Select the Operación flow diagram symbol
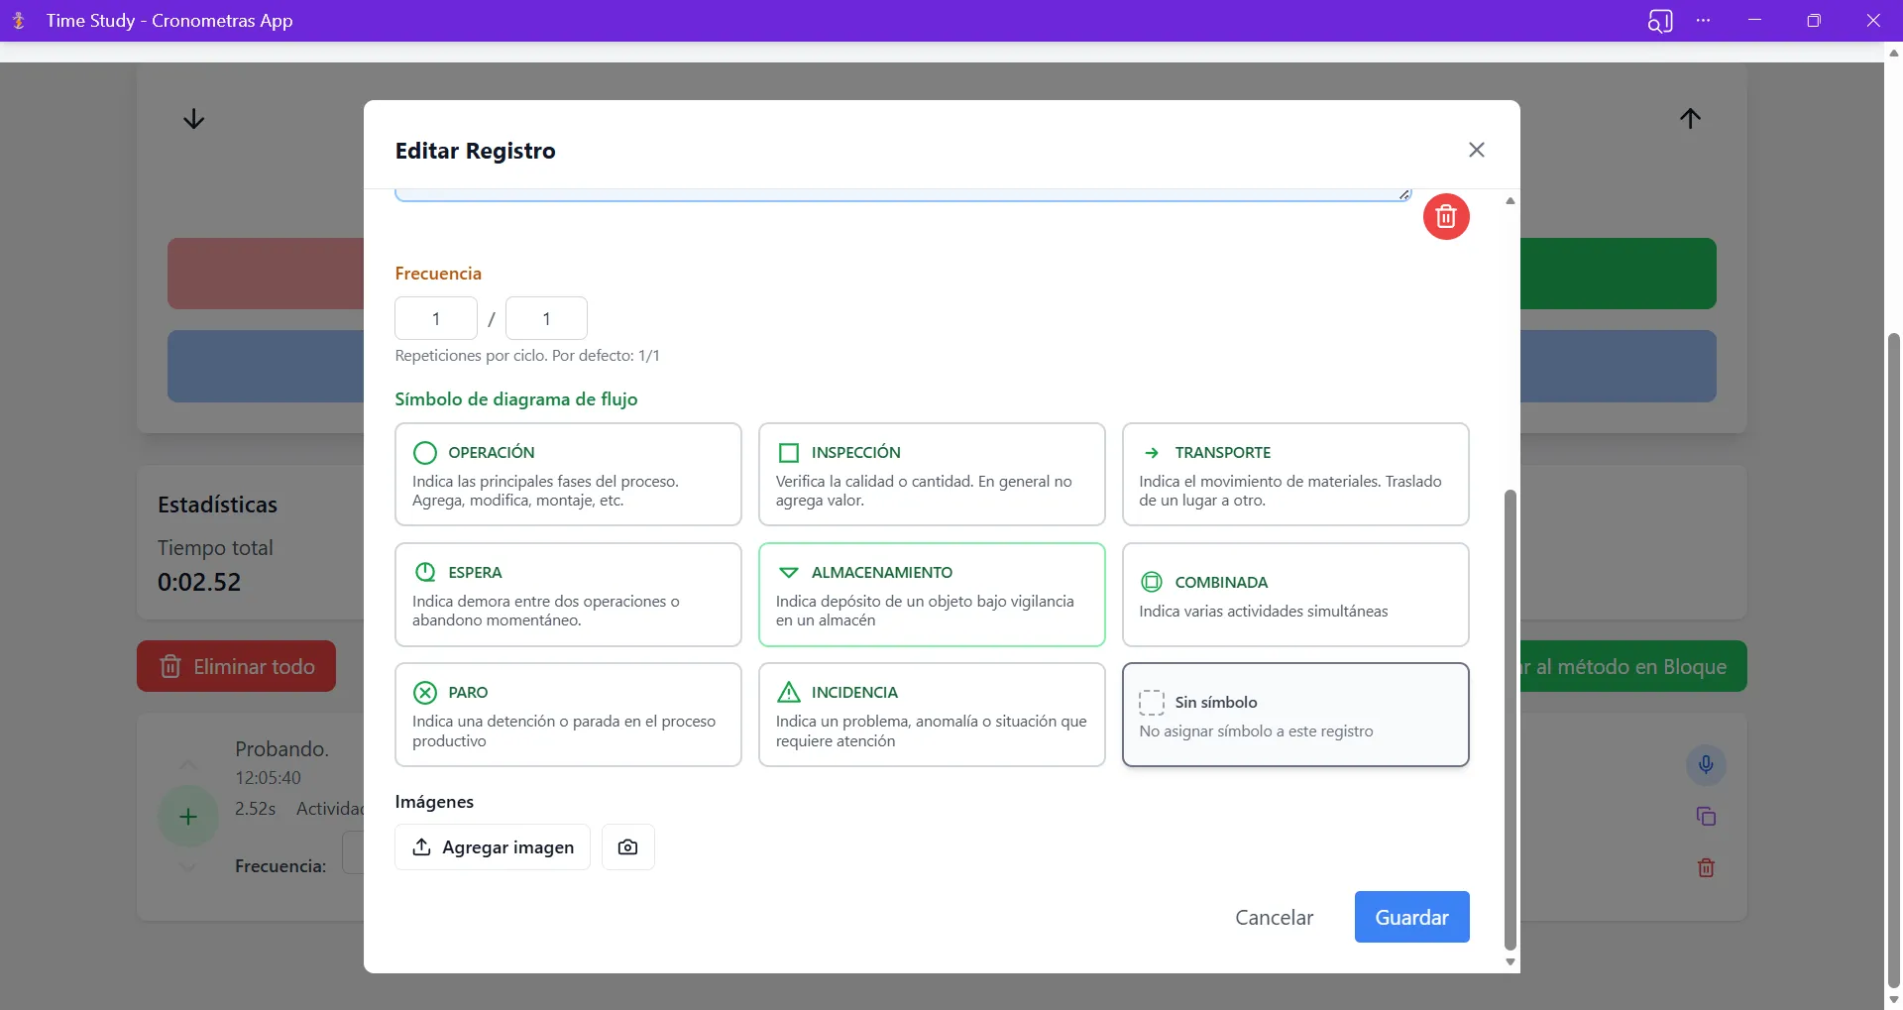This screenshot has width=1903, height=1010. point(568,474)
